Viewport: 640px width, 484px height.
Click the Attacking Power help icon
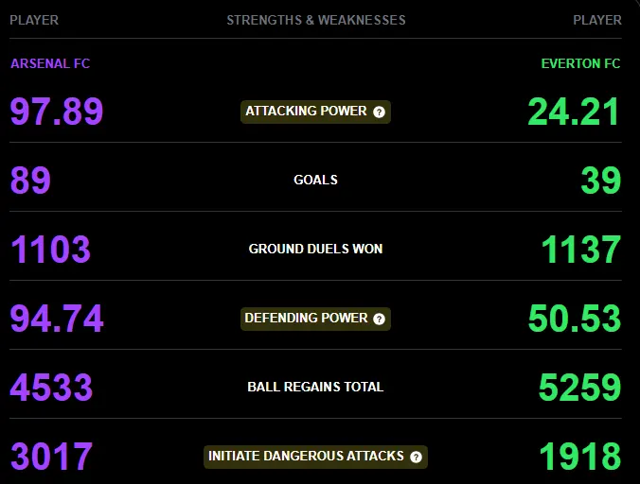[379, 112]
